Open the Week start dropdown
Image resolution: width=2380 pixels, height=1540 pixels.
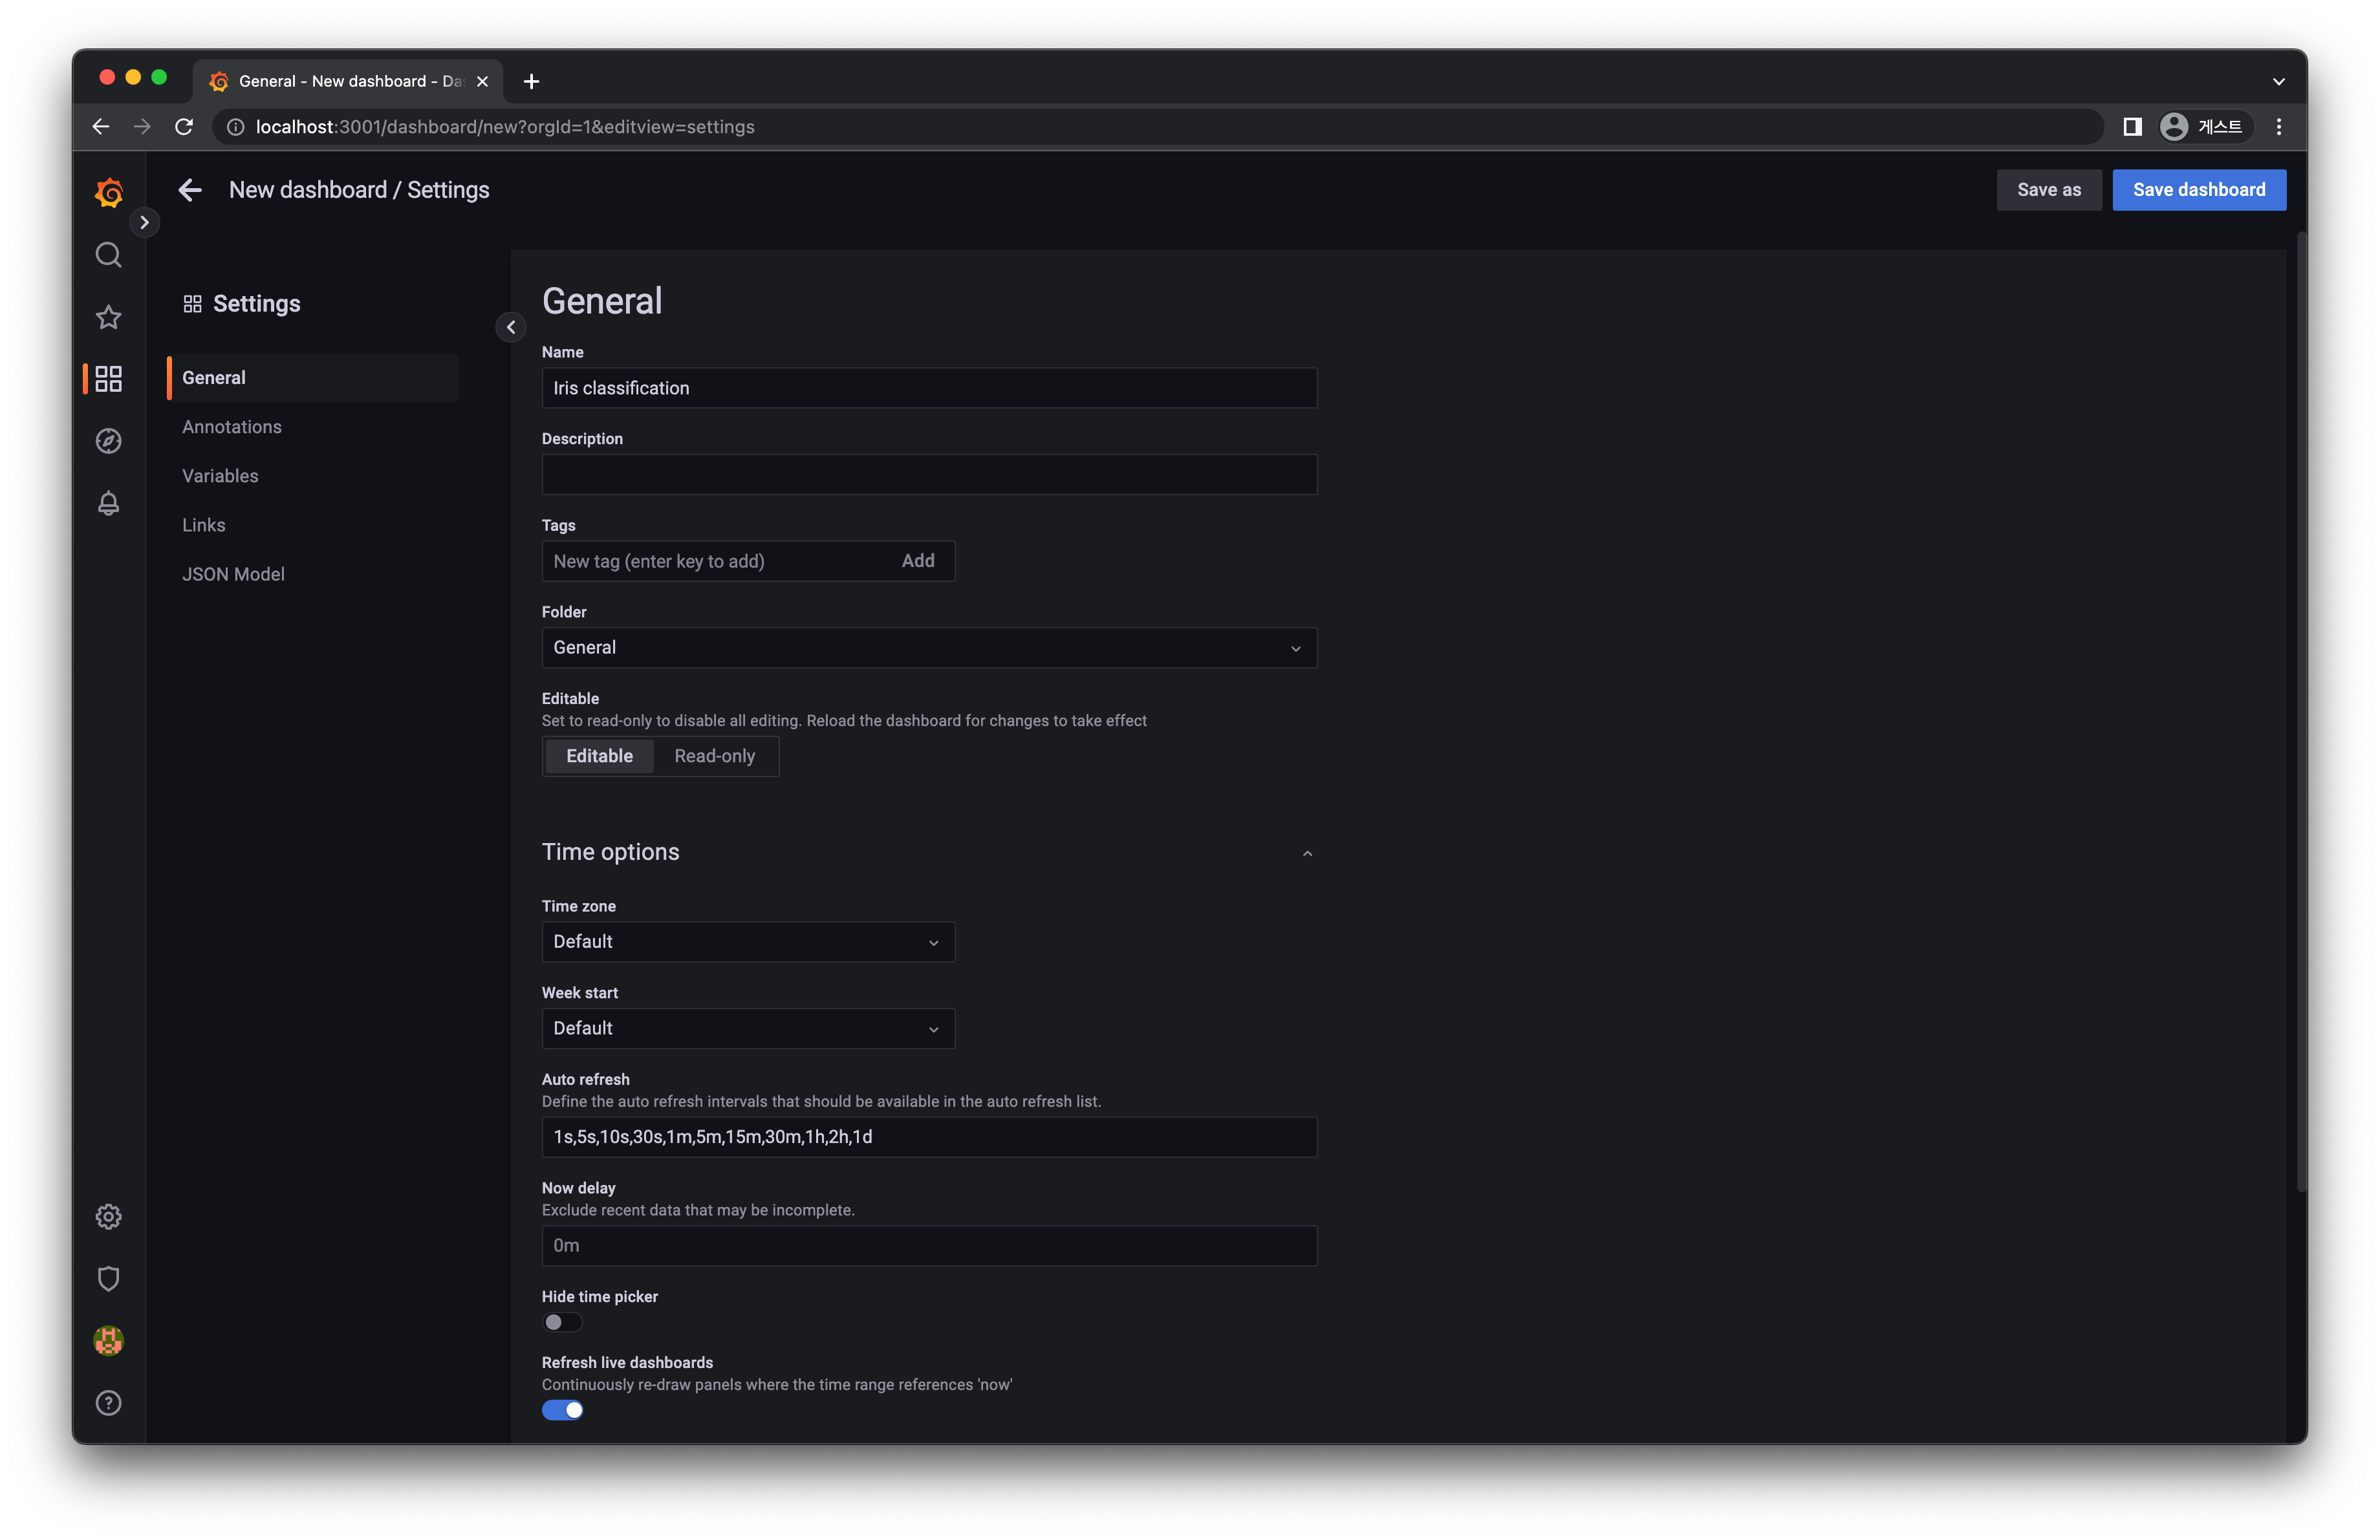pos(748,1029)
